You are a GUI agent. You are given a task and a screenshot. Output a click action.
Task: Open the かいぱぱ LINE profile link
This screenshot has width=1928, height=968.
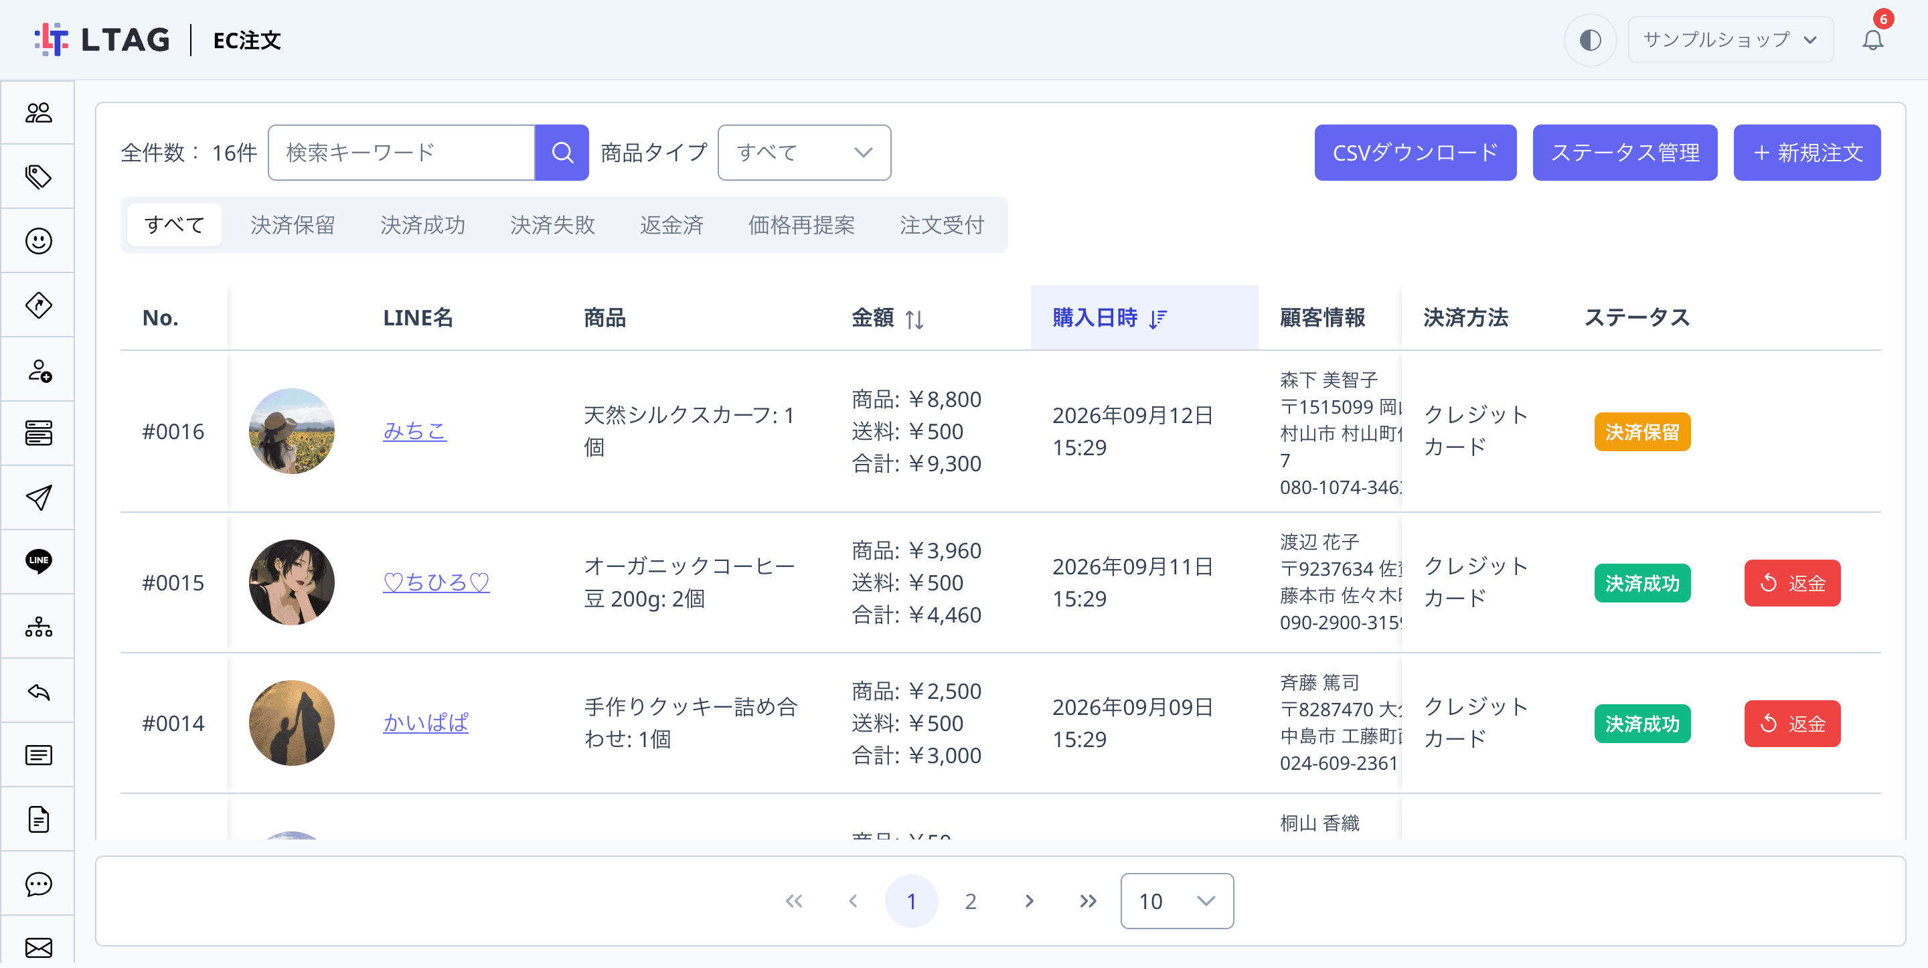point(426,723)
